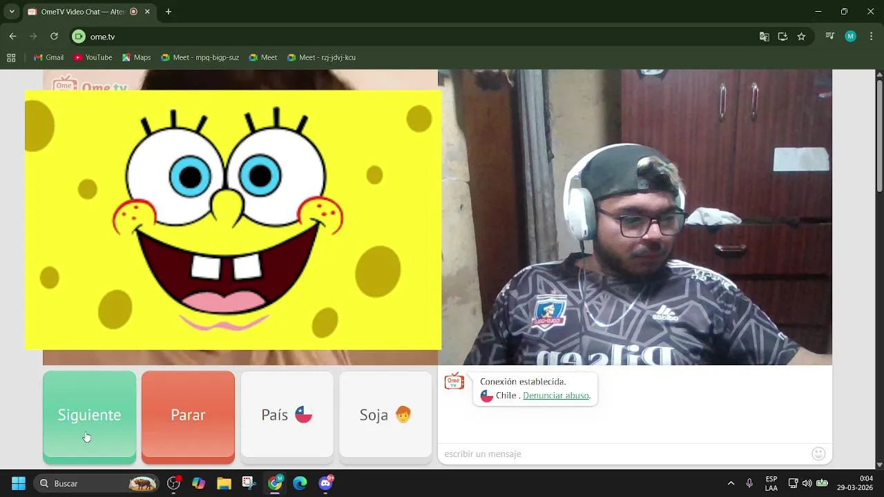This screenshot has height=497, width=884.
Task: Open the network tray icon
Action: click(x=793, y=483)
